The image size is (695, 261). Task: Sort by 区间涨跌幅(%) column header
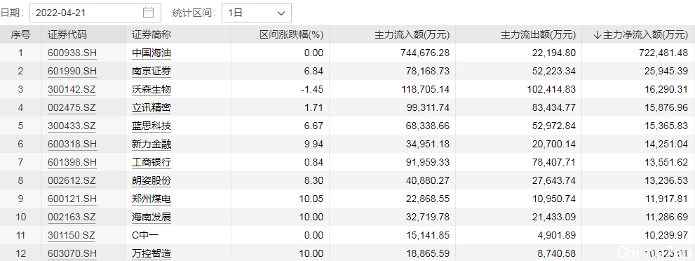pos(291,34)
